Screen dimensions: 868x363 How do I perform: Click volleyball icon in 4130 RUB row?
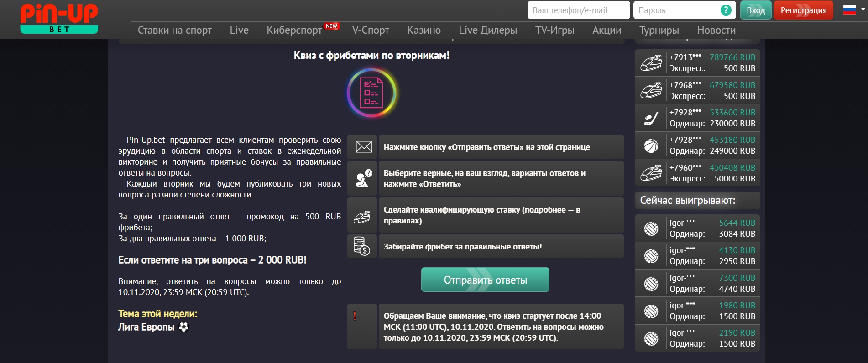coord(651,256)
